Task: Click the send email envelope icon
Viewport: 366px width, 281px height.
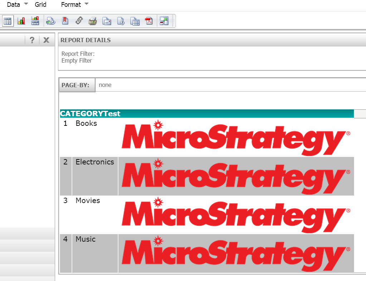Action: (x=107, y=21)
